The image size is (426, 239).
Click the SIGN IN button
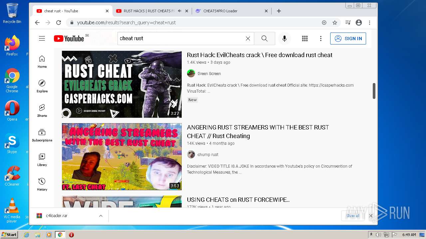(x=348, y=39)
